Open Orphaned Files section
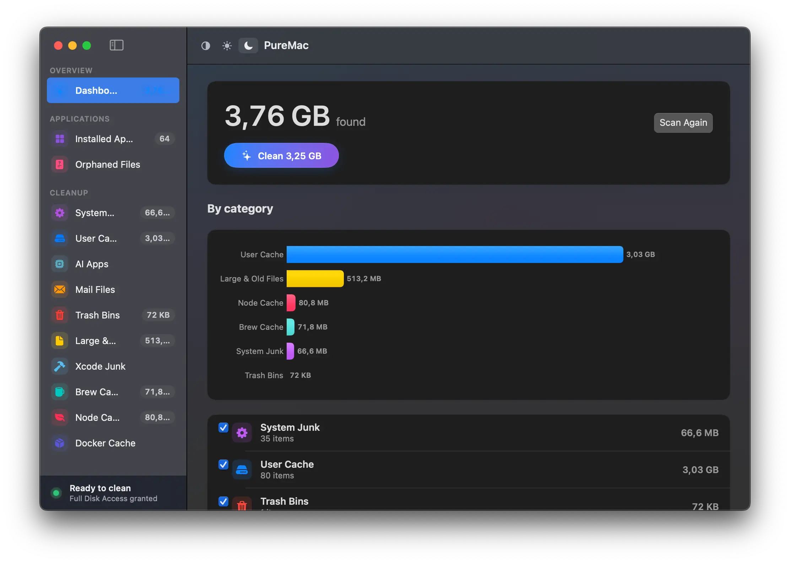The width and height of the screenshot is (790, 563). (x=113, y=164)
